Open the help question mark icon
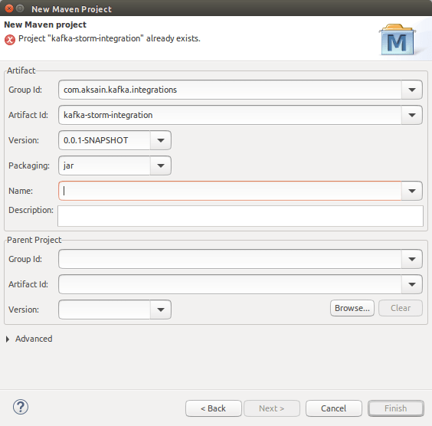Screen dimensions: 432x426 click(x=21, y=407)
